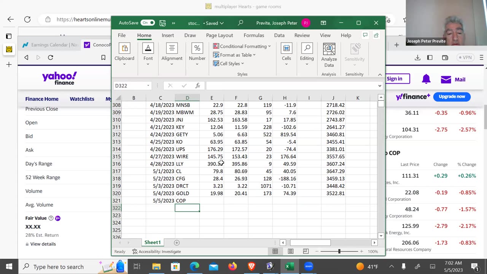Click the Analyze Data button
Viewport: 487px width, 274px height.
click(329, 56)
